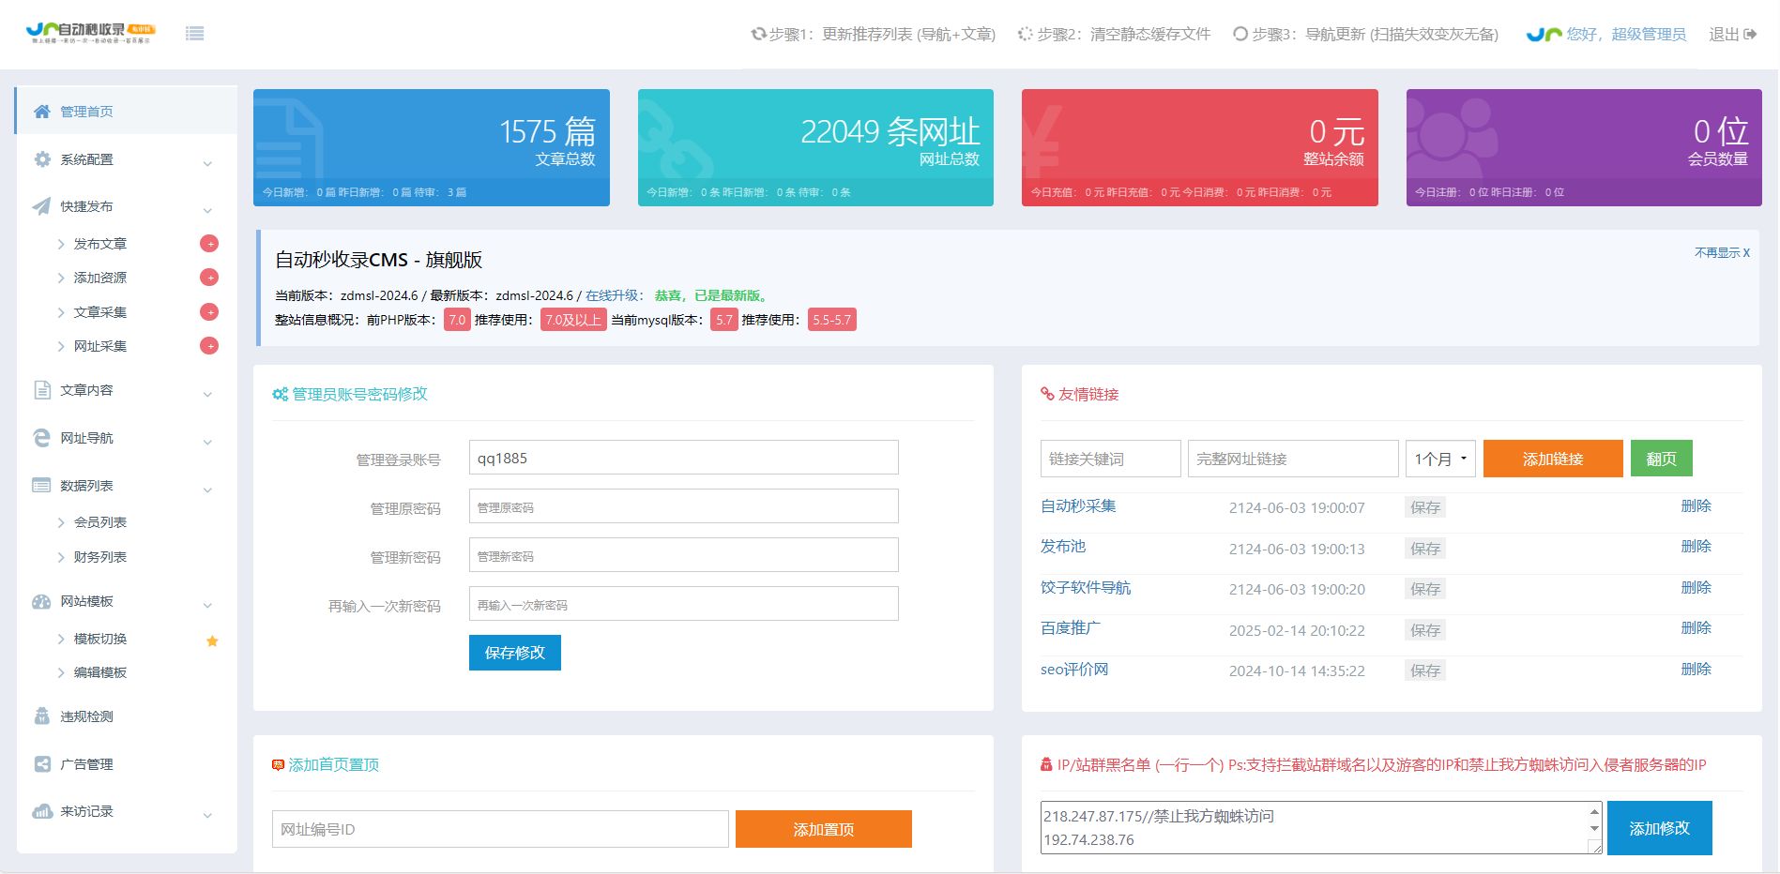Focus the 管理登录账号 input field

(683, 458)
